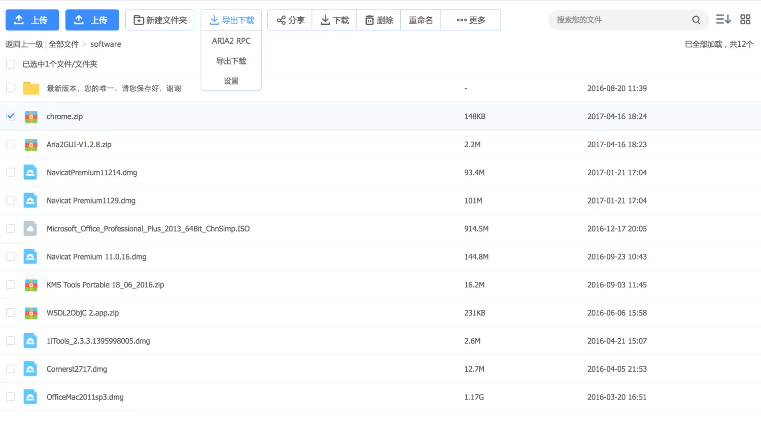The height and width of the screenshot is (426, 761).
Task: Click the file icon of Cornerst2717.dmg
Action: pos(30,369)
